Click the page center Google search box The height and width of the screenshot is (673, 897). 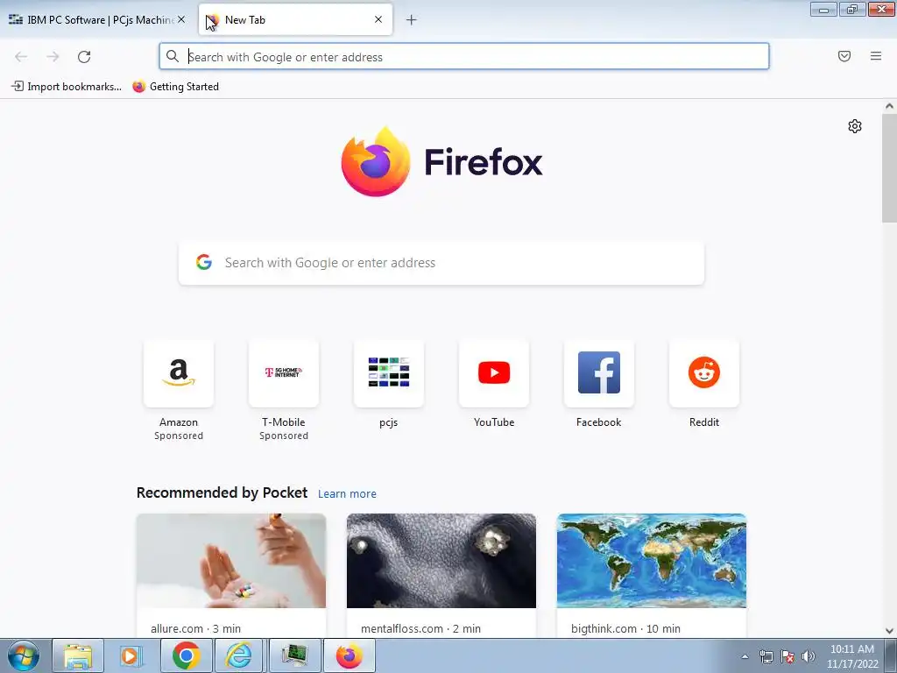(441, 263)
